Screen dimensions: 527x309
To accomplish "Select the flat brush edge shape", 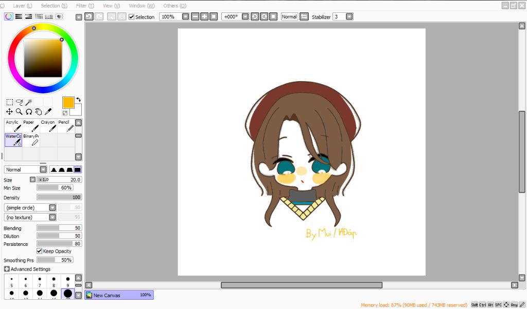I will tap(78, 169).
